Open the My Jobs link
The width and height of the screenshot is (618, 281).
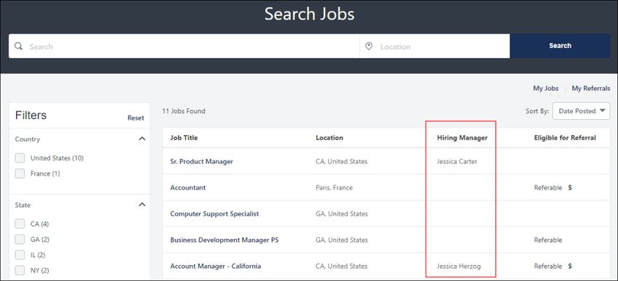click(545, 89)
